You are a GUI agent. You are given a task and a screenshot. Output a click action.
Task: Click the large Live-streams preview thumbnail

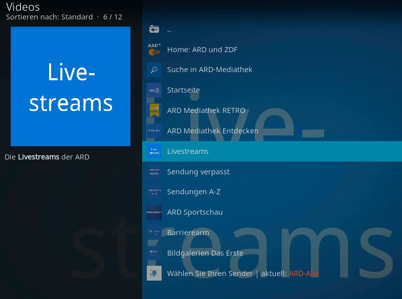click(71, 86)
